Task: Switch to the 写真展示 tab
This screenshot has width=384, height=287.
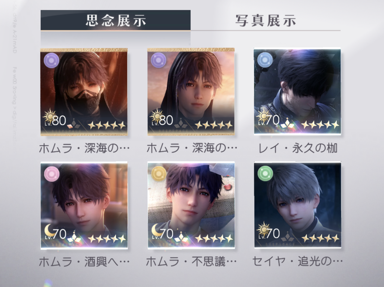Action: [x=265, y=21]
